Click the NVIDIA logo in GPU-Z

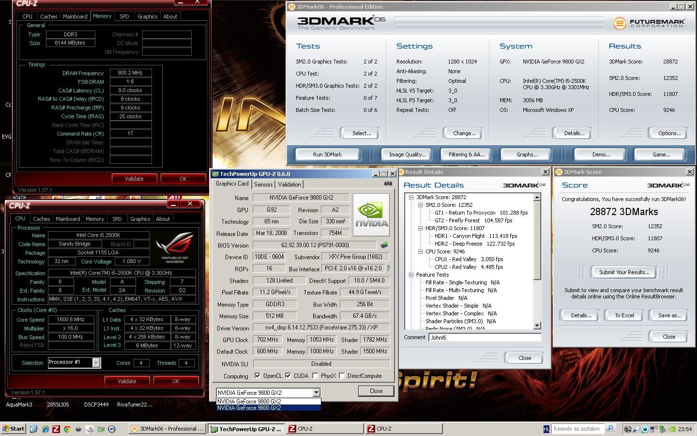click(x=371, y=215)
